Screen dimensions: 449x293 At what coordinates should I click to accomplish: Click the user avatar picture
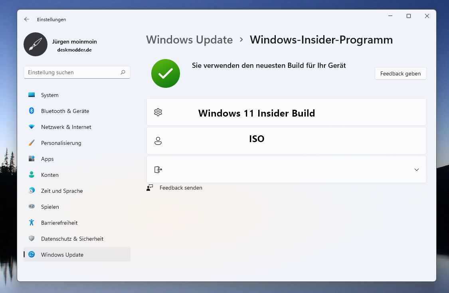pos(36,44)
